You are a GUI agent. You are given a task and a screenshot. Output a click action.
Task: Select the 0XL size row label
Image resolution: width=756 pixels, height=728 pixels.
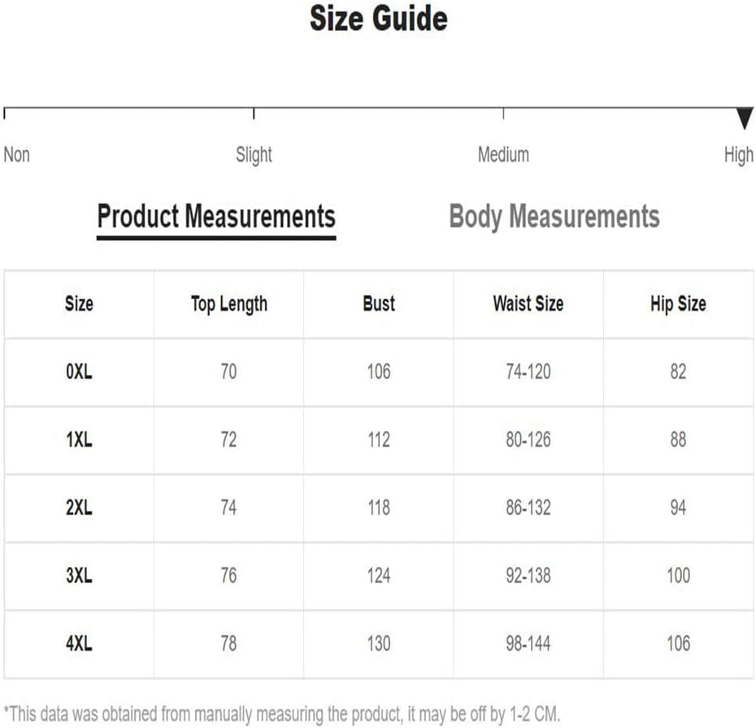point(79,372)
